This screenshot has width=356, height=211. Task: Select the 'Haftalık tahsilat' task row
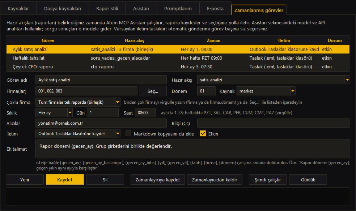pos(178,58)
